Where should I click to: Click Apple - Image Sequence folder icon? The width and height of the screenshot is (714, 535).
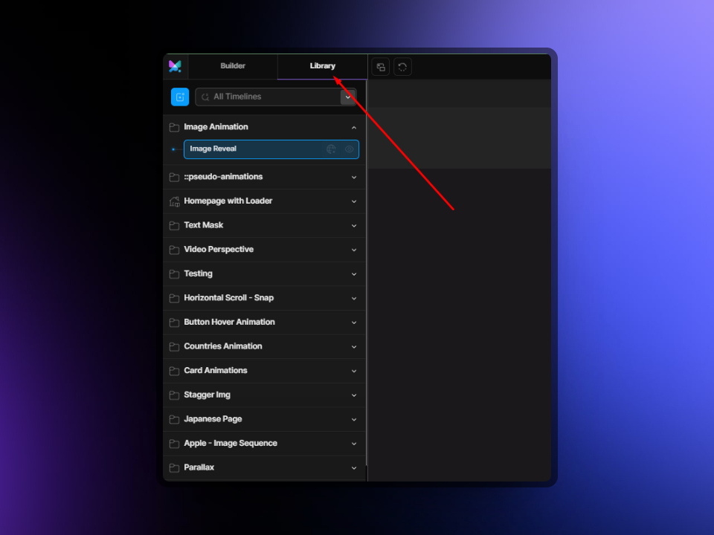point(174,444)
